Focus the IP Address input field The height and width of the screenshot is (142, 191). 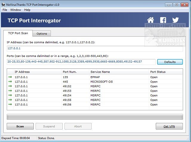click(95, 49)
